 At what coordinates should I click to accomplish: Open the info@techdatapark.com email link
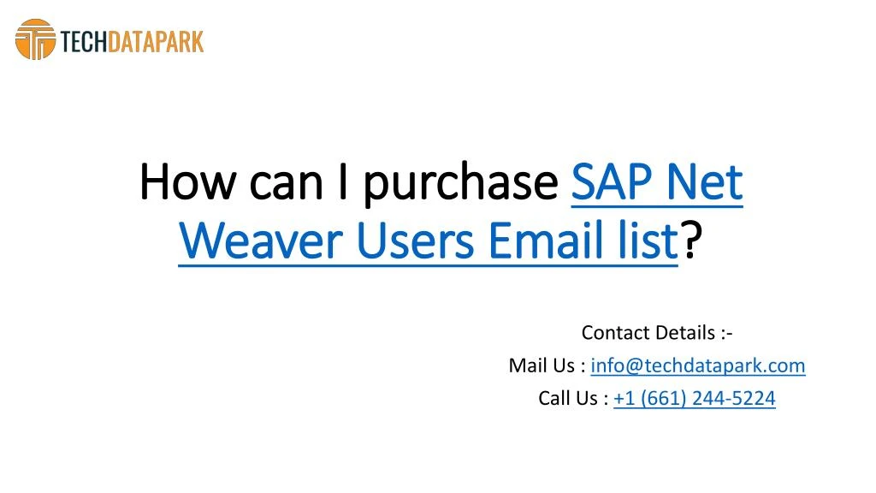click(x=698, y=365)
